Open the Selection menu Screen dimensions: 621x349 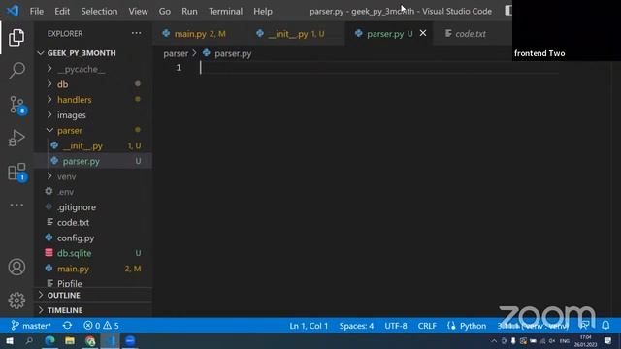[x=99, y=11]
